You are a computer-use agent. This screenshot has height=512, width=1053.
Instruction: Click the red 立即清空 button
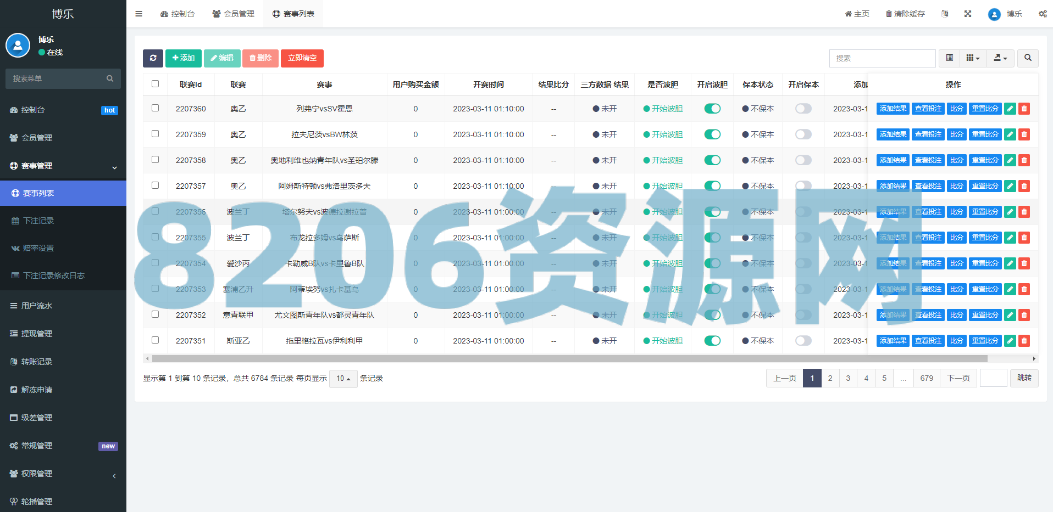tap(302, 58)
